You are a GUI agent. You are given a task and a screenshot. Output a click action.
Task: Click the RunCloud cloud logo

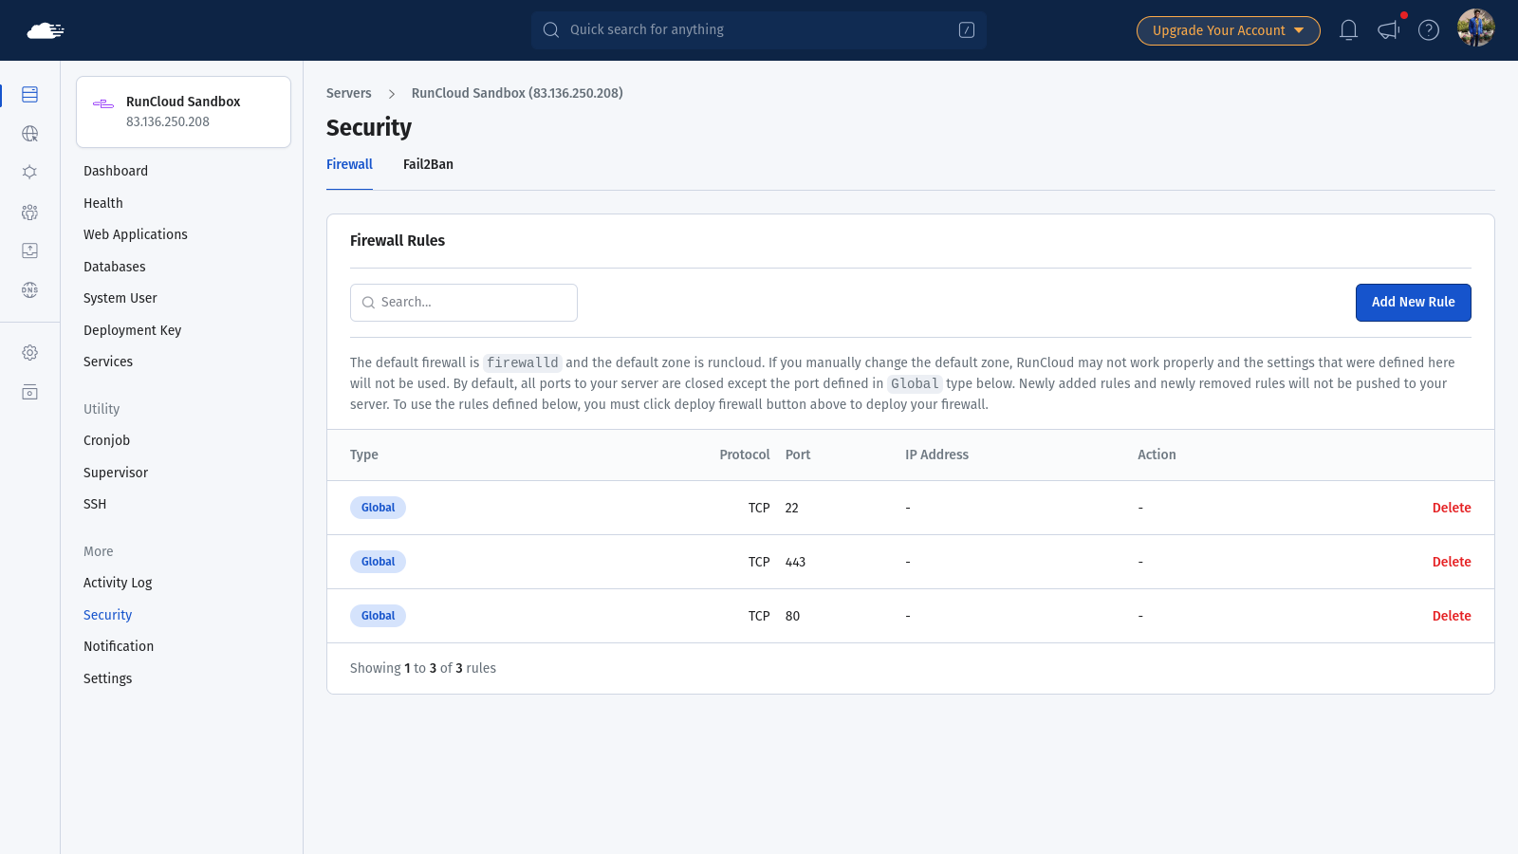point(46,30)
